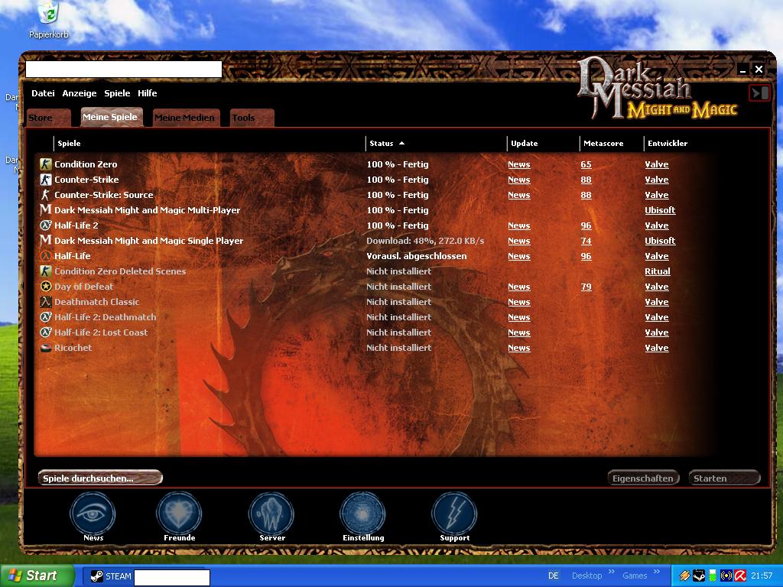
Task: Sort by the Update column header
Action: click(x=543, y=143)
